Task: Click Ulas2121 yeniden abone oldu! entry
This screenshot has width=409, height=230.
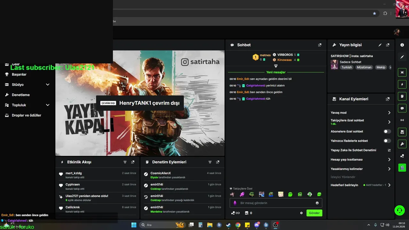Action: [x=87, y=196]
